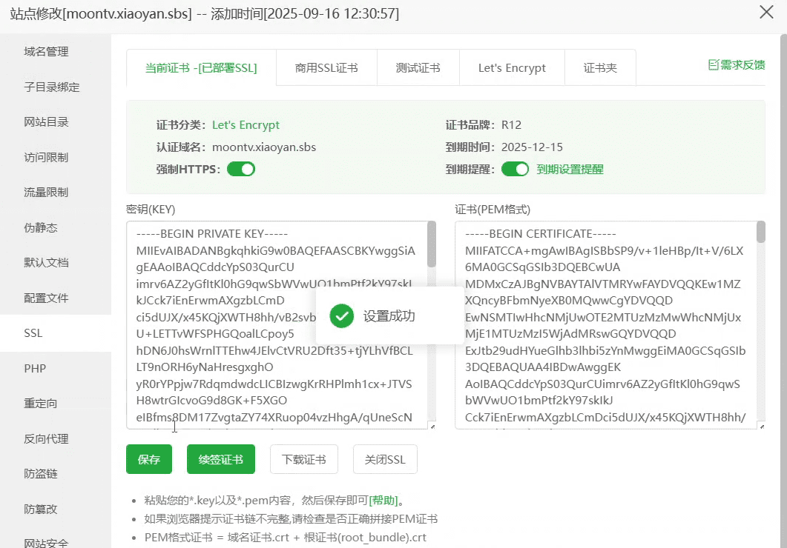Click the green success checkmark icon

tap(341, 316)
